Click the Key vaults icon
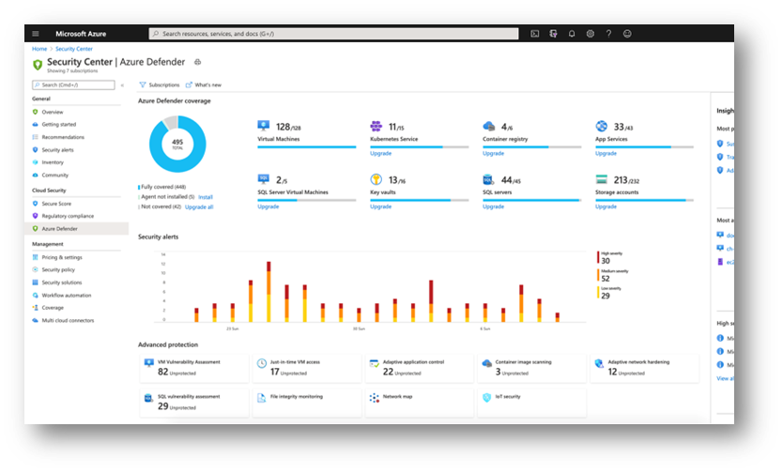 coord(376,179)
